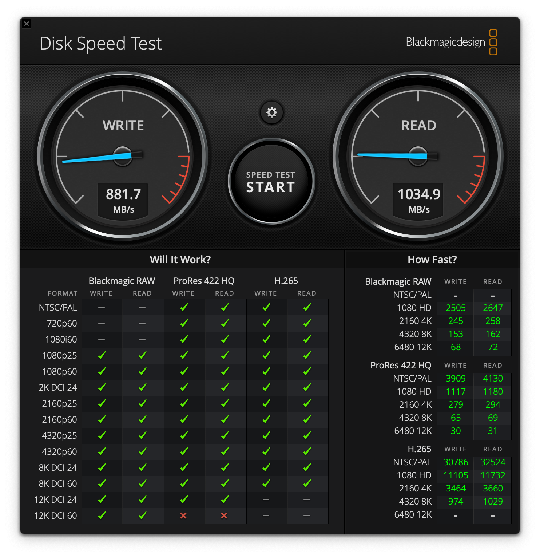Click ProRes 422 HQ header in How Fast
The height and width of the screenshot is (557, 540).
[x=401, y=365]
